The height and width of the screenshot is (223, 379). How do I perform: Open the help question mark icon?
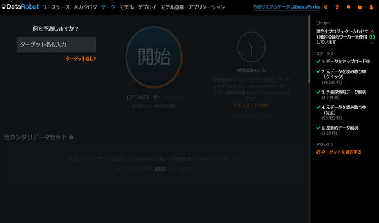tap(337, 7)
